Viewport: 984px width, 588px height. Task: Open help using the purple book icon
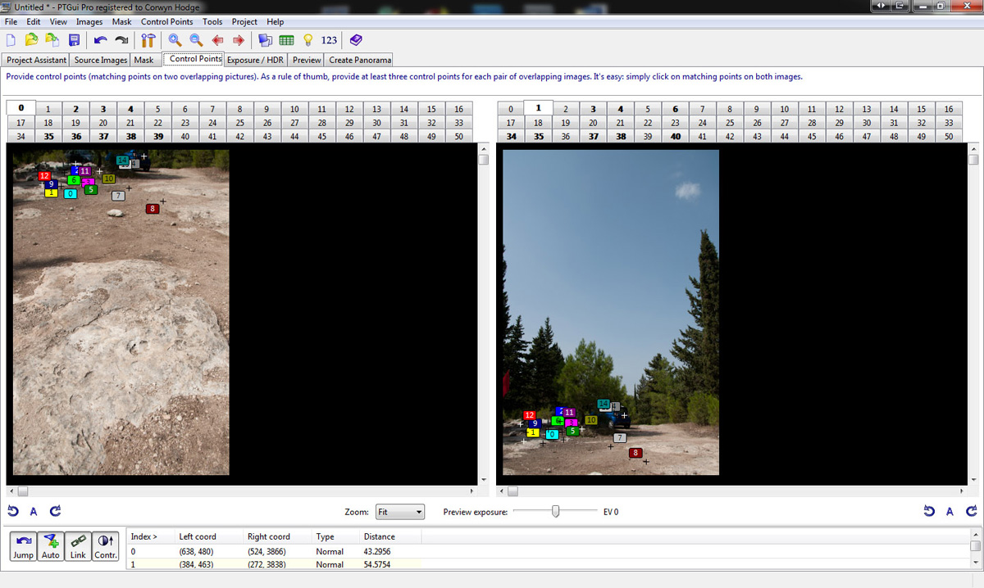pyautogui.click(x=355, y=40)
